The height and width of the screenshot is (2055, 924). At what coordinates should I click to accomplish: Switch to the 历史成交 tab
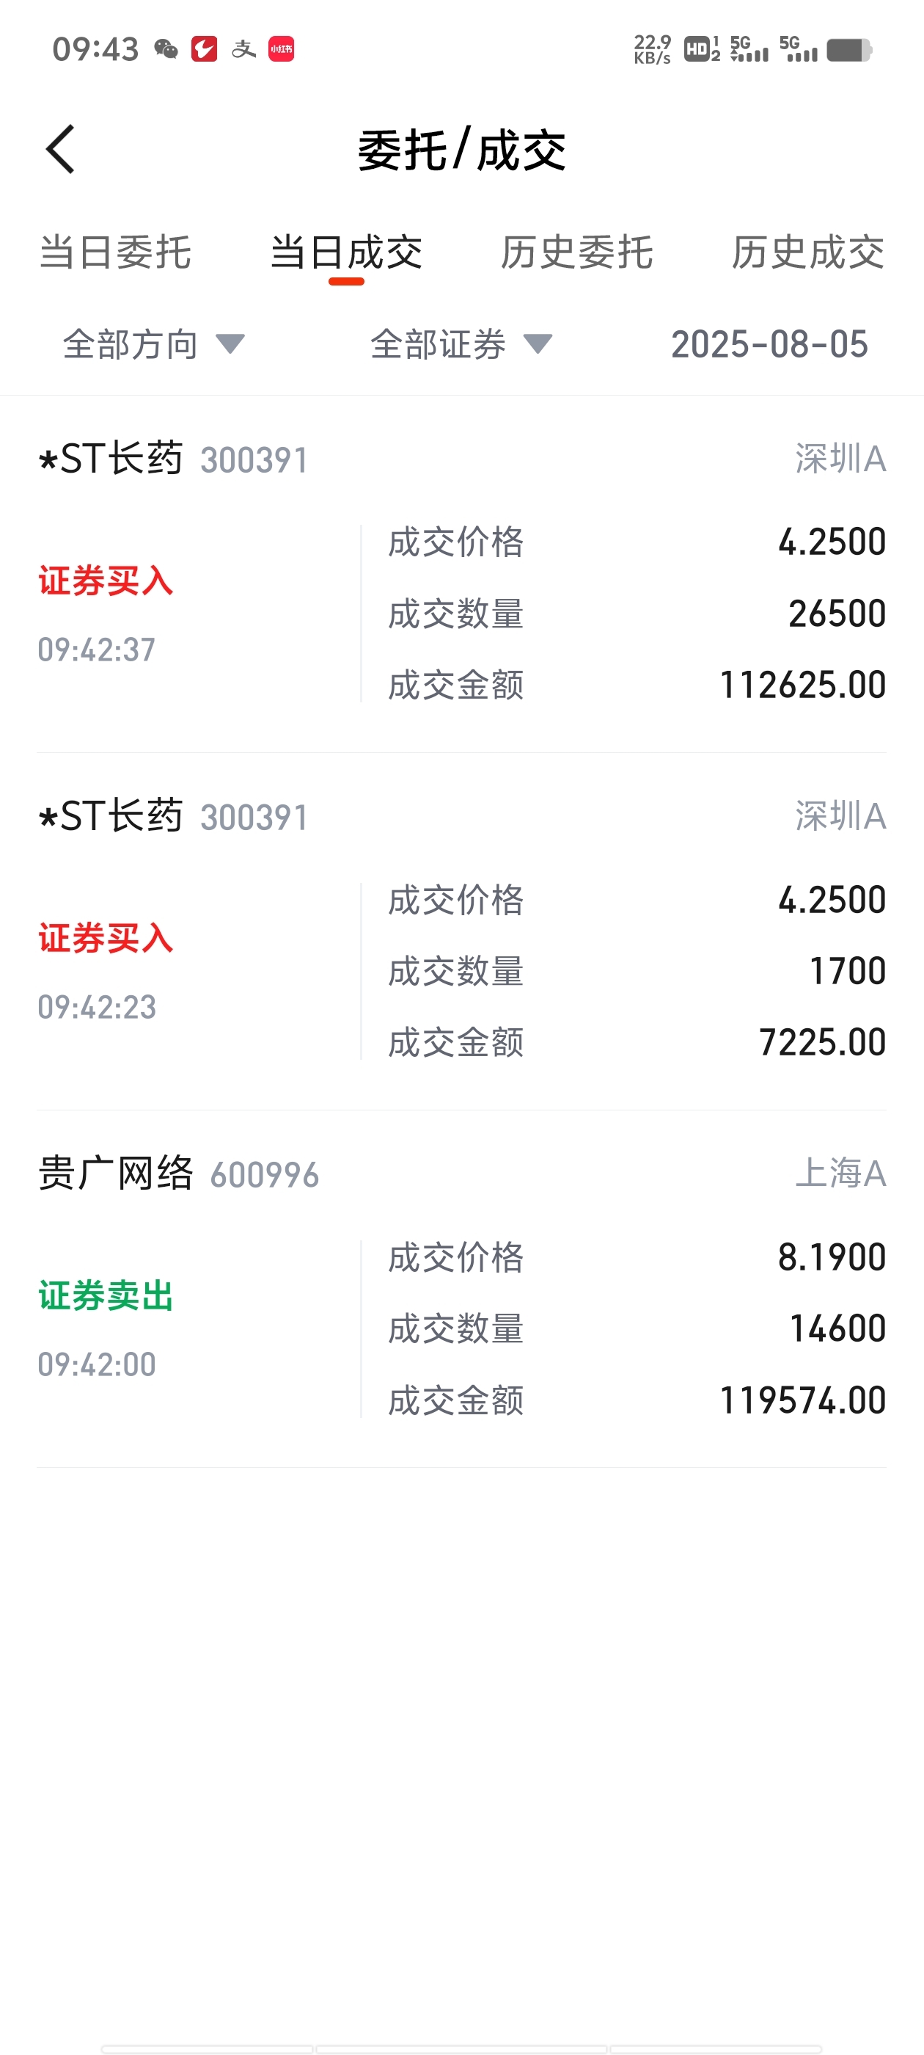pyautogui.click(x=808, y=253)
